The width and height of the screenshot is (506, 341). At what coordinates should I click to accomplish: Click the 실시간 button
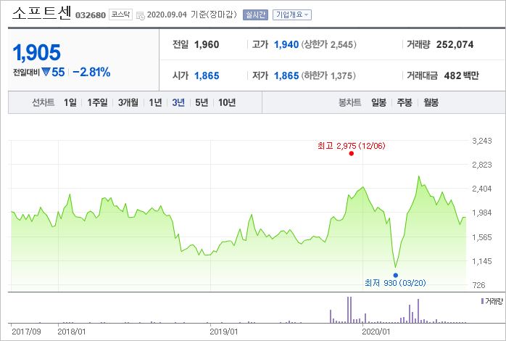tap(255, 15)
